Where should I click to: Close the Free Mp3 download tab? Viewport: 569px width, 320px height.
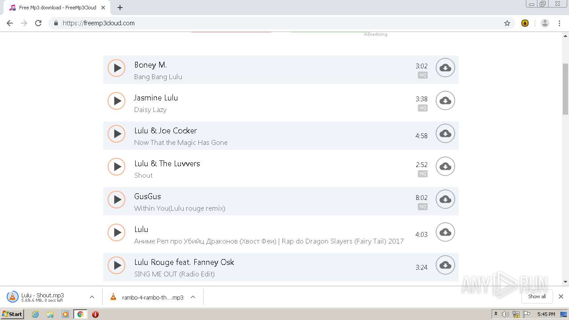[103, 8]
